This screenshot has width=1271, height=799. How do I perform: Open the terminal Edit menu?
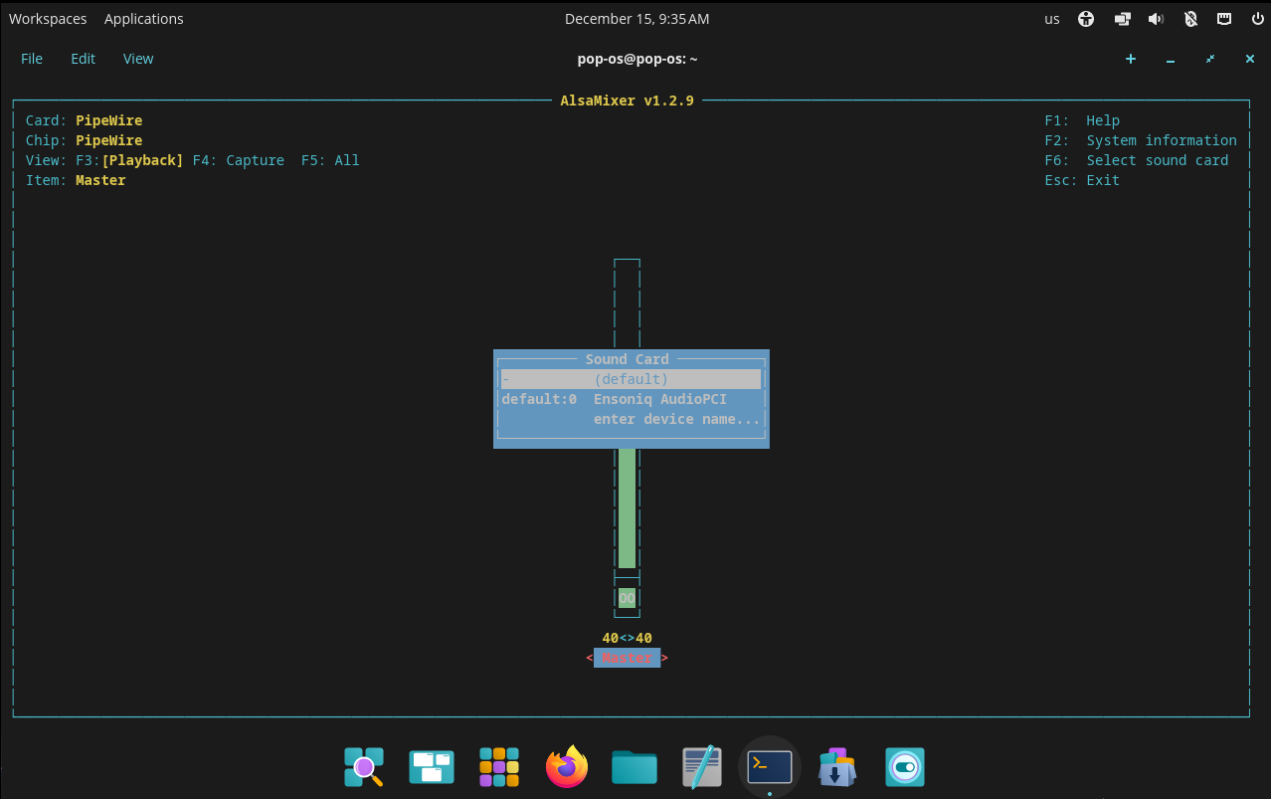coord(83,59)
